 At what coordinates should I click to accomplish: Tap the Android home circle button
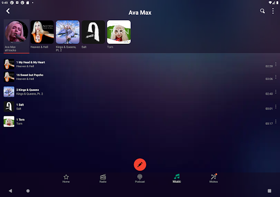(x=28, y=191)
